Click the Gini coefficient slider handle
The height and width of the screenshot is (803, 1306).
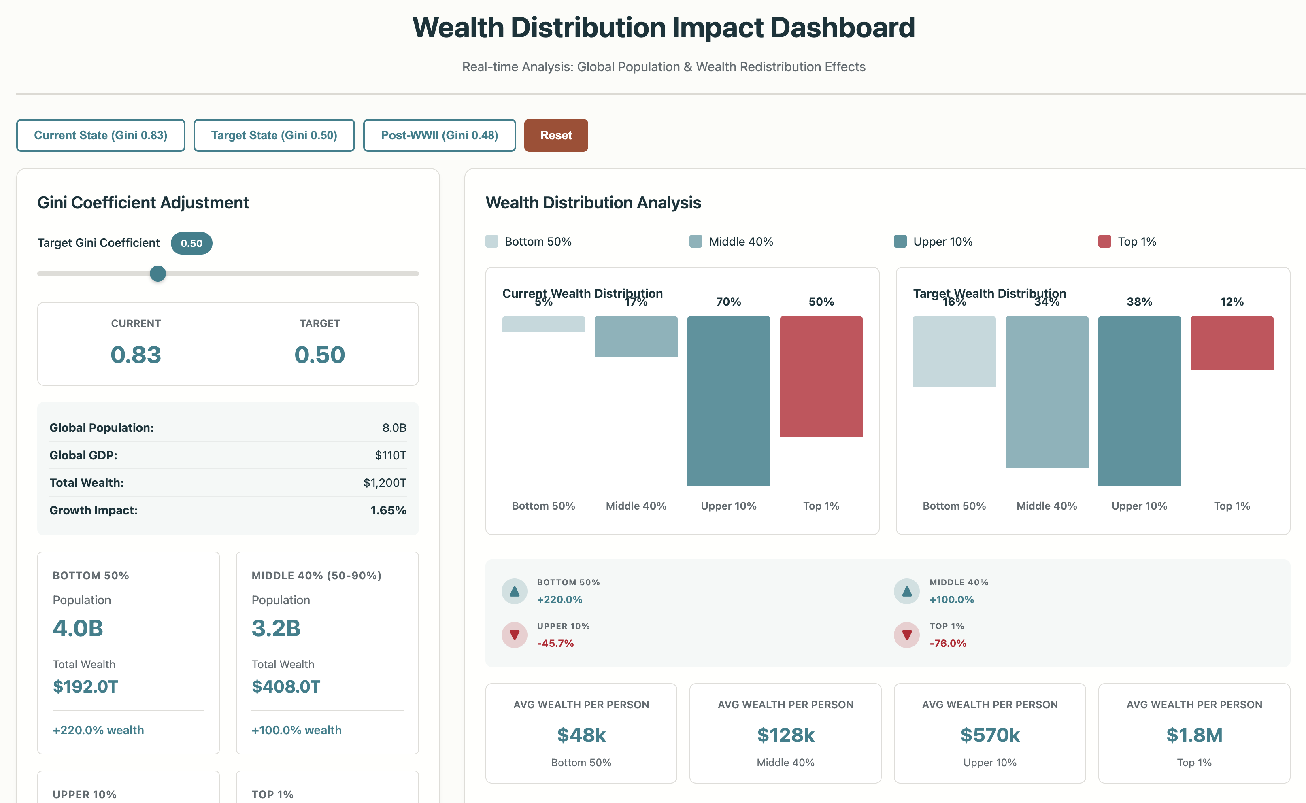(158, 274)
